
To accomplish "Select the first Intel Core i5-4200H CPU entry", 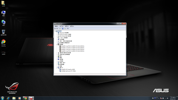I will [73, 46].
